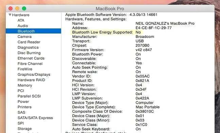This screenshot has width=220, height=133.
Task: Click the Discoverable label
Action: point(84,59)
